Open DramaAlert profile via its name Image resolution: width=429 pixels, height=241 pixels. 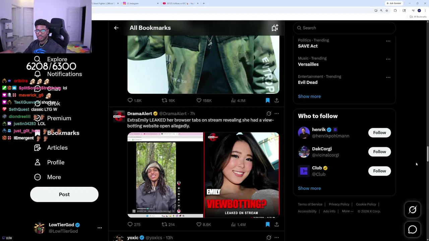click(x=139, y=113)
